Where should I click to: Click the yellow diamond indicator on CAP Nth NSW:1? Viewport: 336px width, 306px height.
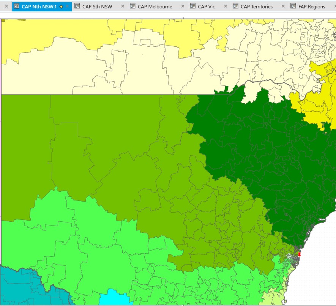coord(61,6)
